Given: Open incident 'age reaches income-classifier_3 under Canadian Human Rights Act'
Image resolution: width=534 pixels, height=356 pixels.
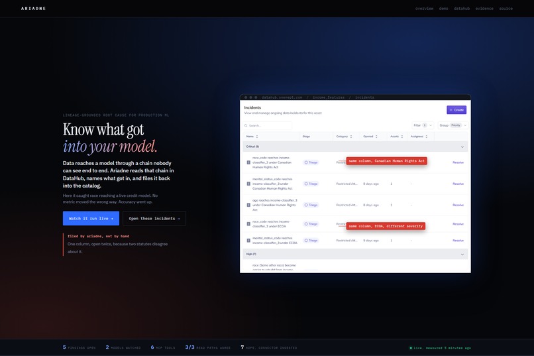Looking at the screenshot, I should (274, 205).
